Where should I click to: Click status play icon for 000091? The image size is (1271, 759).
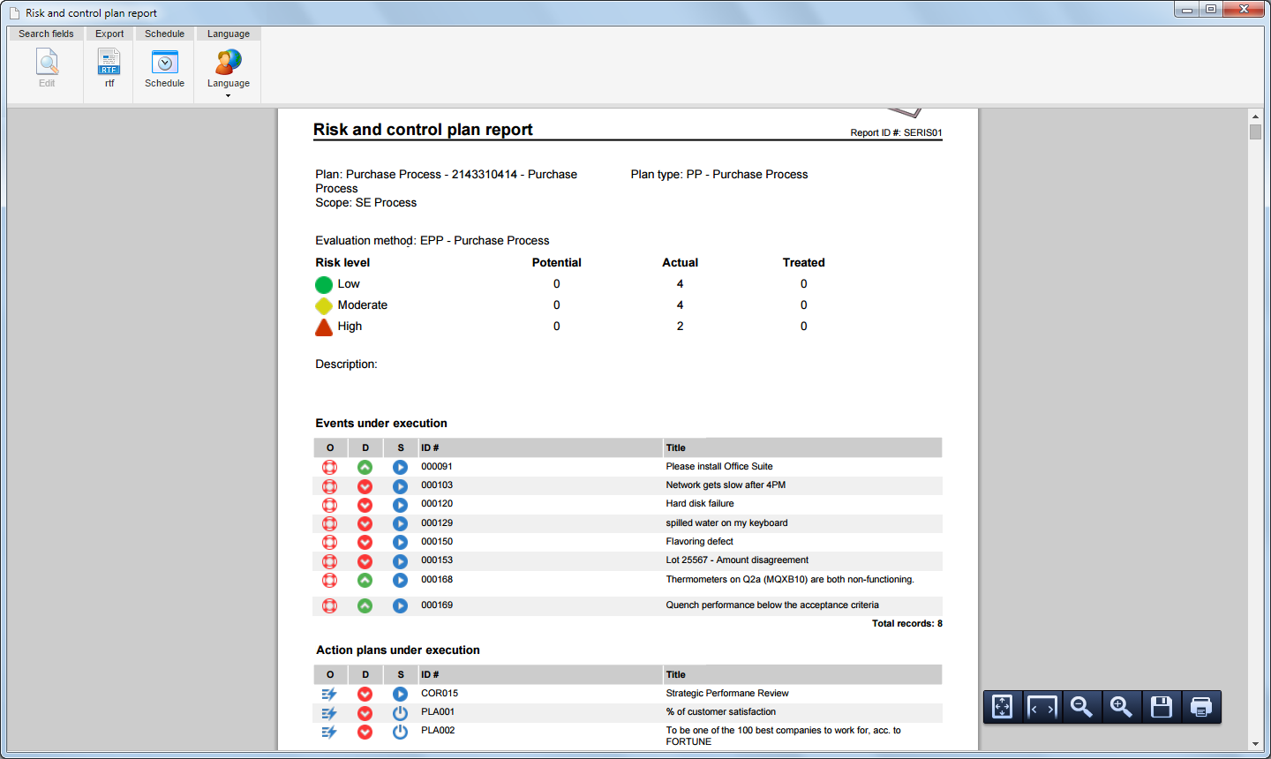[x=401, y=467]
